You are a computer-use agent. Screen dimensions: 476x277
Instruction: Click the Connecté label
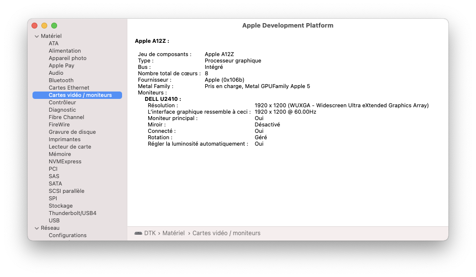click(161, 131)
